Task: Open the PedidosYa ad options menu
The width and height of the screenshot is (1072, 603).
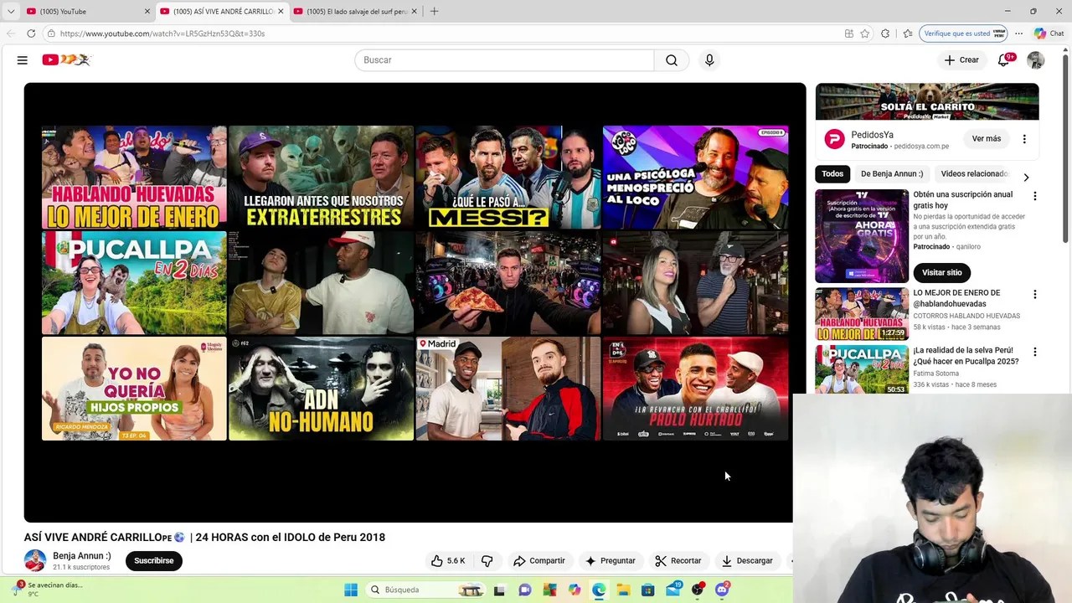Action: click(x=1024, y=139)
